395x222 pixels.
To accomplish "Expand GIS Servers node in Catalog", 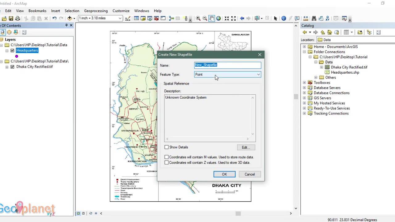I will (304, 98).
